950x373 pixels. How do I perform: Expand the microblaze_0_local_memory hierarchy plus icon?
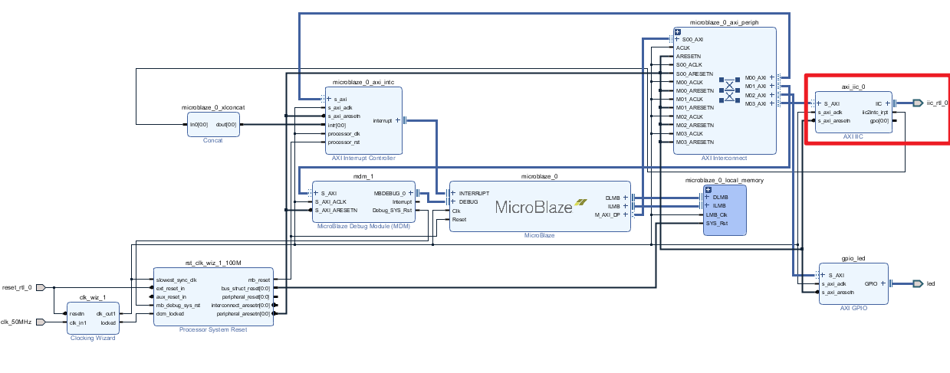pos(708,189)
